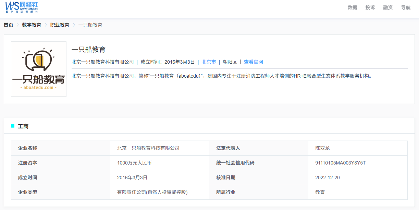Follow the 北京市 location link
This screenshot has height=210, width=419.
(209, 62)
